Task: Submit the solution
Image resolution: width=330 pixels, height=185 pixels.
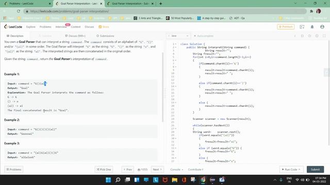Action: (315, 170)
